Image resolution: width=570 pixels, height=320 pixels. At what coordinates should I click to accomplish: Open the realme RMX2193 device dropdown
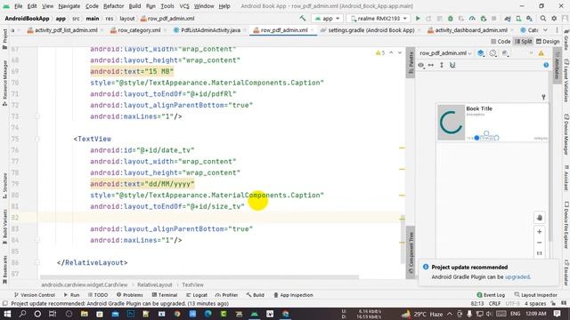378,18
